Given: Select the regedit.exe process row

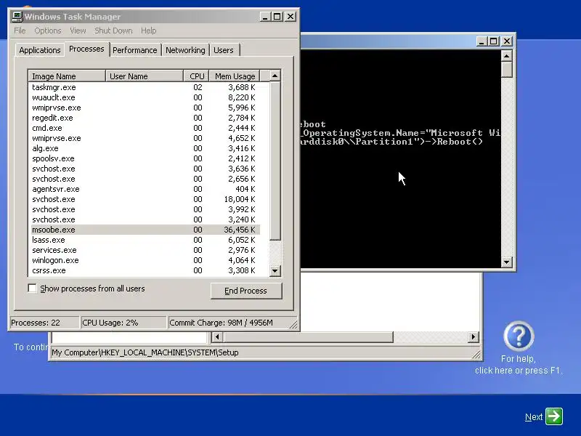Looking at the screenshot, I should pos(145,118).
